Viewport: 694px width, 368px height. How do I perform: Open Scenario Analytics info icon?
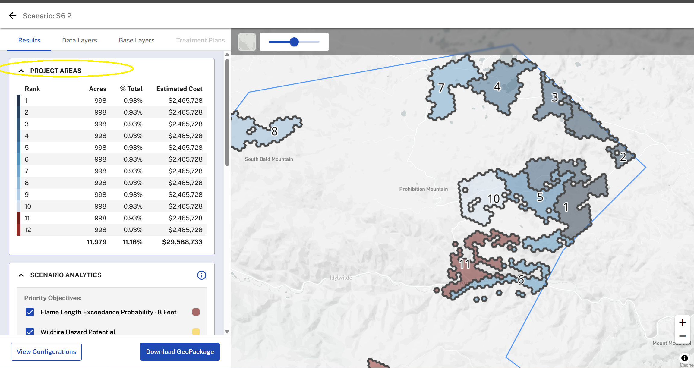click(x=201, y=275)
